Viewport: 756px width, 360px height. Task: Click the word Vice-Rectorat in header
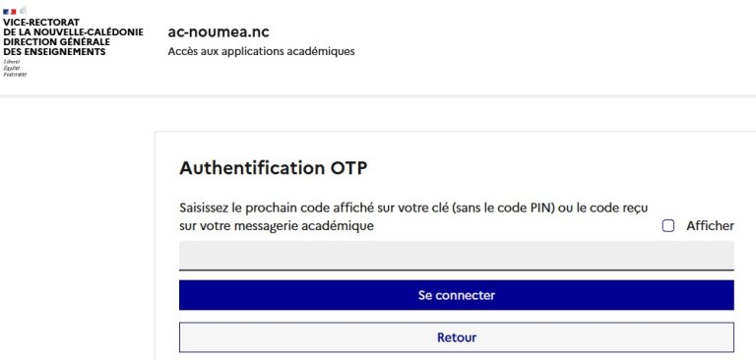coord(41,23)
